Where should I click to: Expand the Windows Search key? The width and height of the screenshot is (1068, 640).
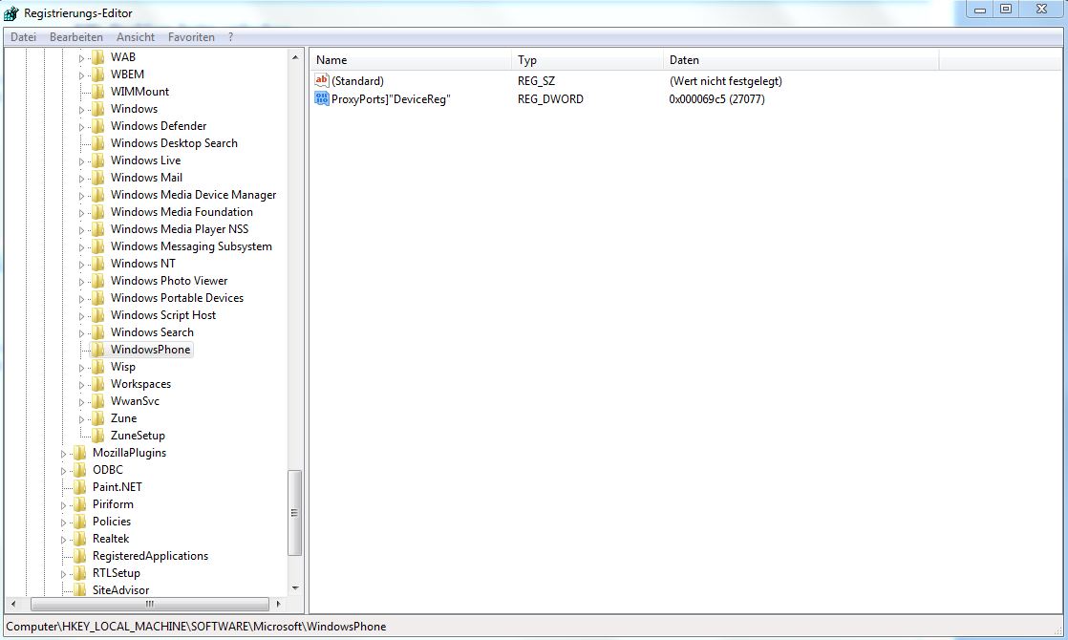[81, 333]
